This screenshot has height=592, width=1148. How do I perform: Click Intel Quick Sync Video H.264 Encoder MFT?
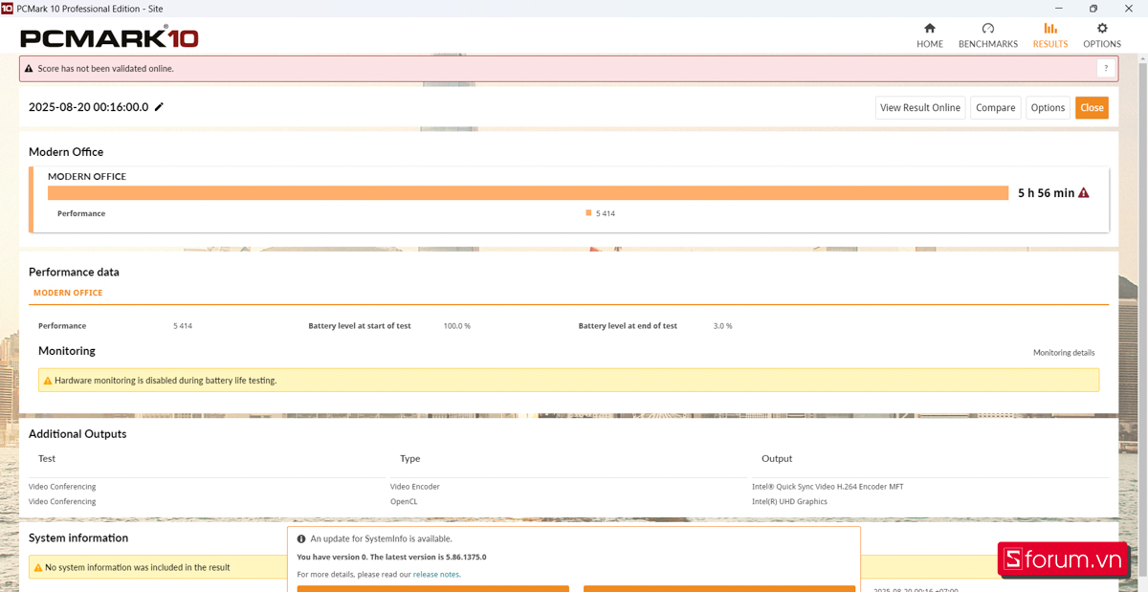tap(828, 487)
